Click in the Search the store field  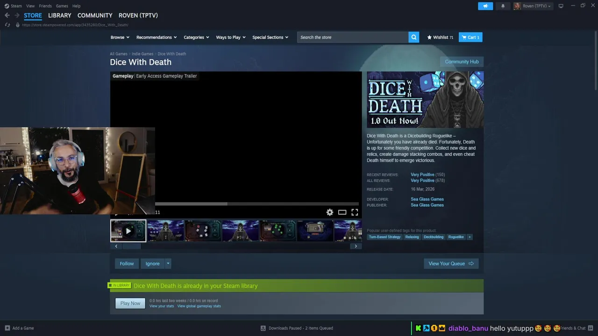(353, 37)
